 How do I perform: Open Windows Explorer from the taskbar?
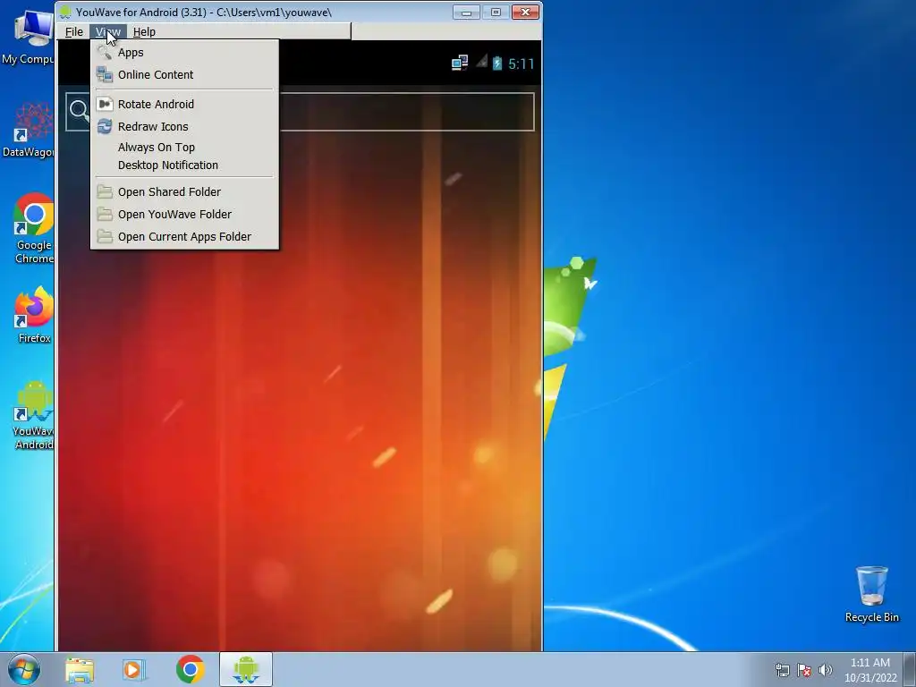80,670
